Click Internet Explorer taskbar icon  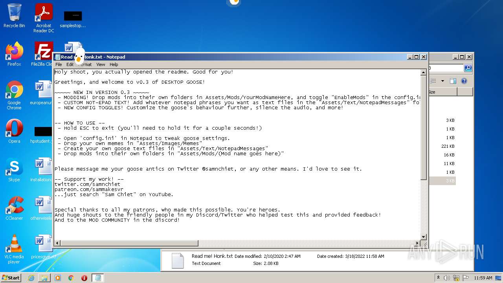click(31, 278)
